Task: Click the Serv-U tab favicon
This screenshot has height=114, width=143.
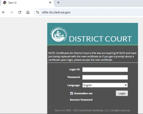Action: tap(5, 3)
